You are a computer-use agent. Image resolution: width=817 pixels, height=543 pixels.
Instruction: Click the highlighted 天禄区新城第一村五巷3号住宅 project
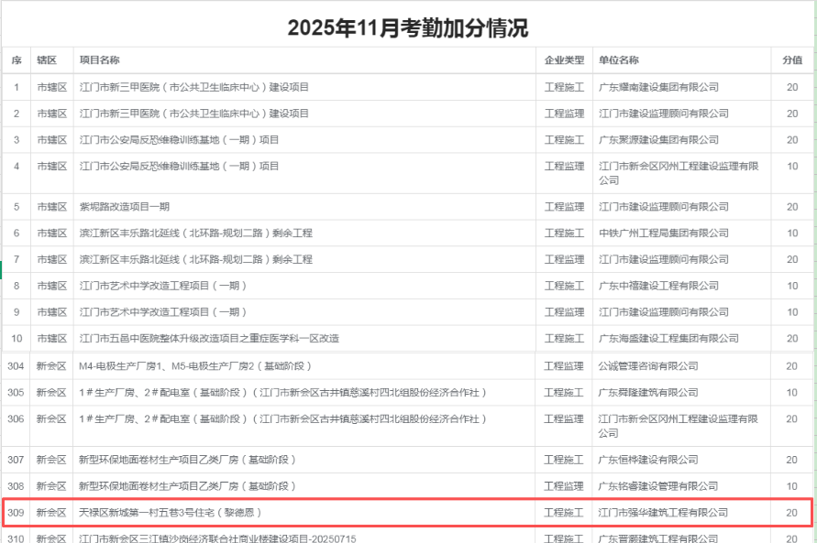coord(171,513)
